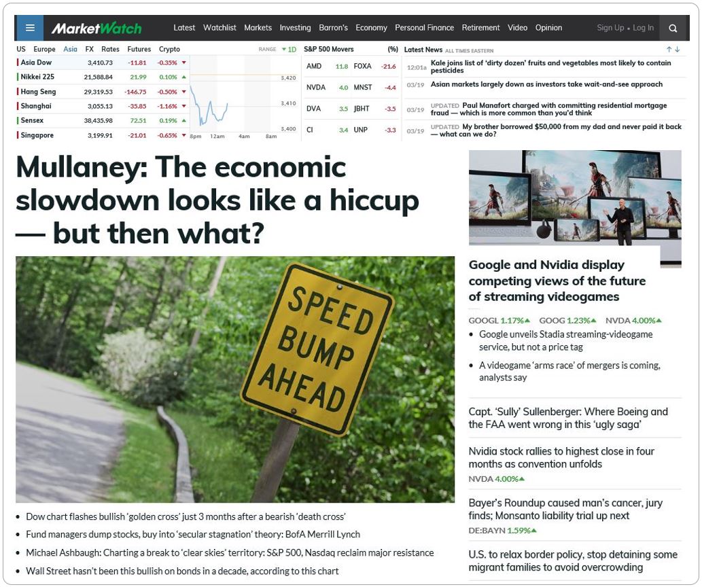
Task: Open the Paul Manafort mortgage fraud story
Action: (x=549, y=109)
